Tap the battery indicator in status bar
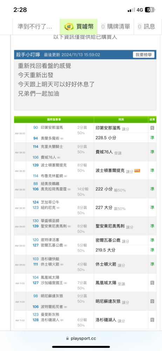The image size is (162, 351). tap(150, 10)
